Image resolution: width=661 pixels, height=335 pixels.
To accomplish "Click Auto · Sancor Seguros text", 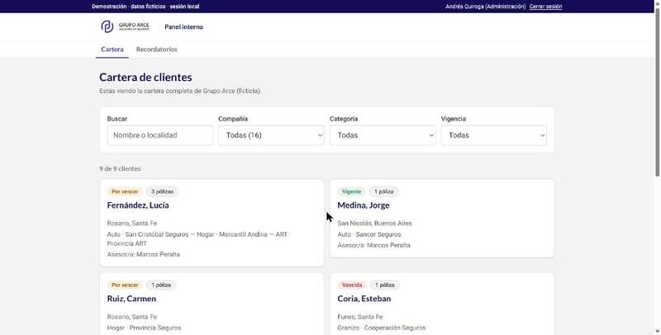I will 369,234.
